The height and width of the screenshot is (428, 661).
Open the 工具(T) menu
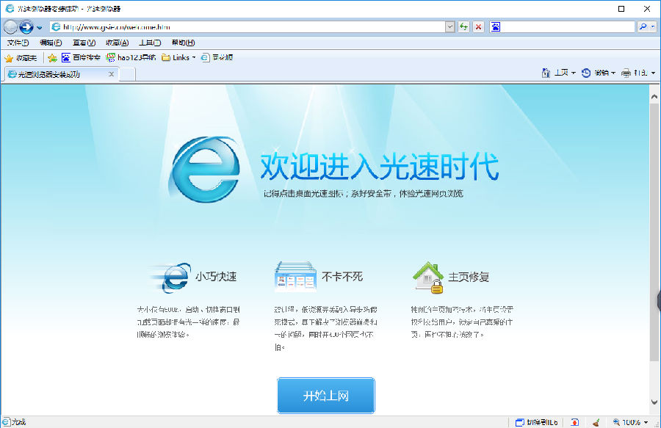pyautogui.click(x=150, y=43)
